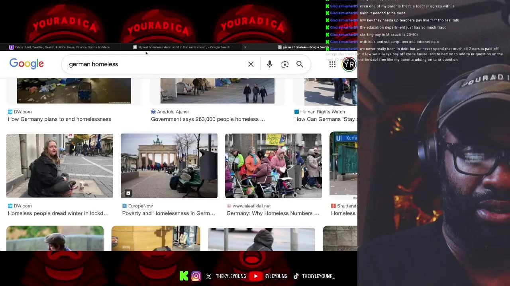This screenshot has height=286, width=510.
Task: Switch to the Yahoo Mail browser tab
Action: pyautogui.click(x=60, y=47)
